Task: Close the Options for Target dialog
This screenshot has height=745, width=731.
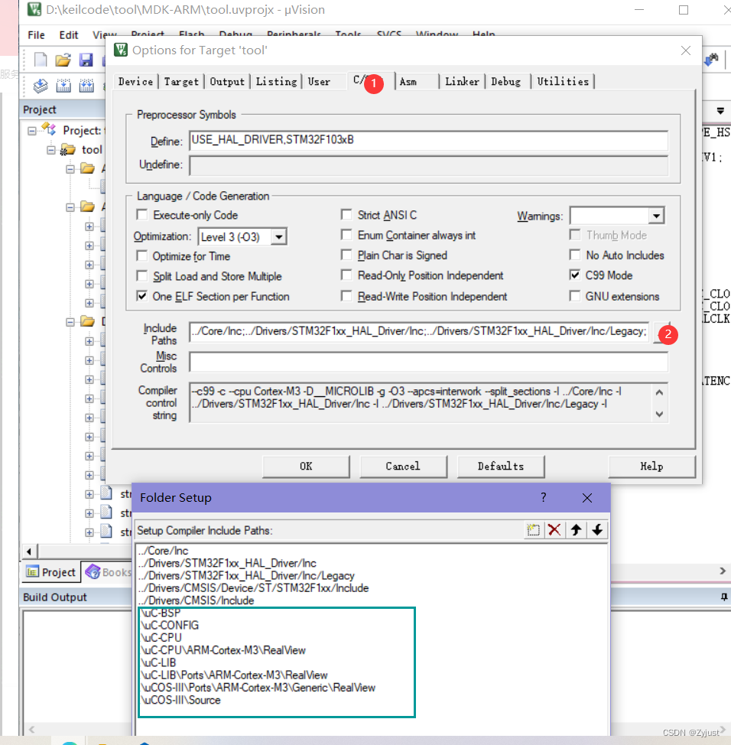Action: pyautogui.click(x=685, y=50)
